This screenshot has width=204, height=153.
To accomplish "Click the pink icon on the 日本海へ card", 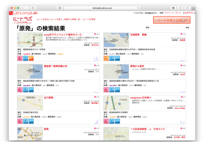I will click(106, 121).
